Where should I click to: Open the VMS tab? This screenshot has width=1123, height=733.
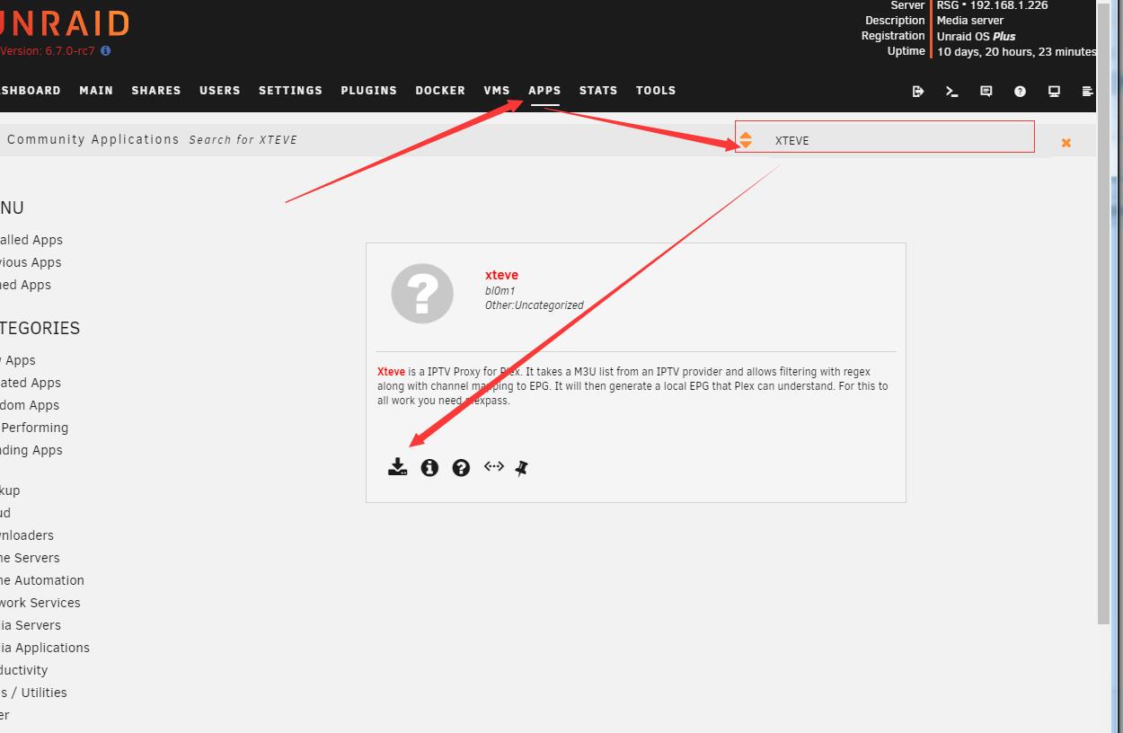497,91
